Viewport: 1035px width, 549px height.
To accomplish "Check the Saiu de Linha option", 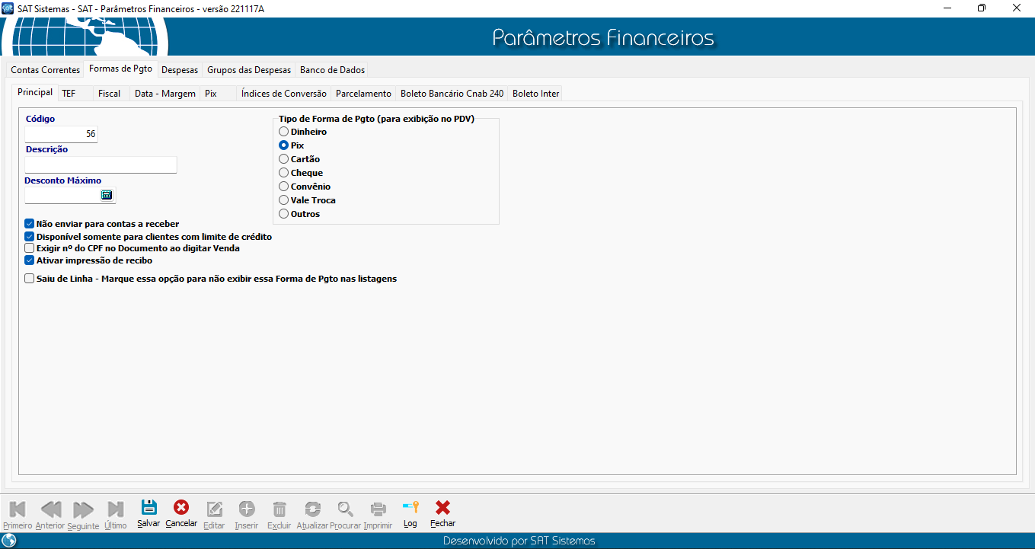I will tap(30, 279).
